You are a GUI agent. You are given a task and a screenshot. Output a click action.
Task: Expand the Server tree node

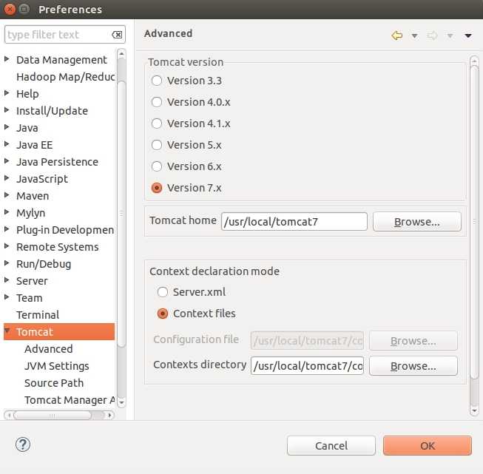(x=7, y=280)
